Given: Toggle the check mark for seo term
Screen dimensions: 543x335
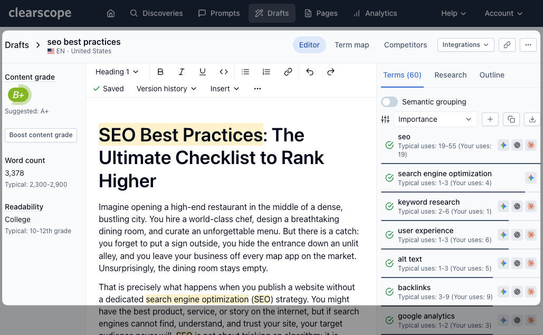Looking at the screenshot, I should [x=389, y=146].
